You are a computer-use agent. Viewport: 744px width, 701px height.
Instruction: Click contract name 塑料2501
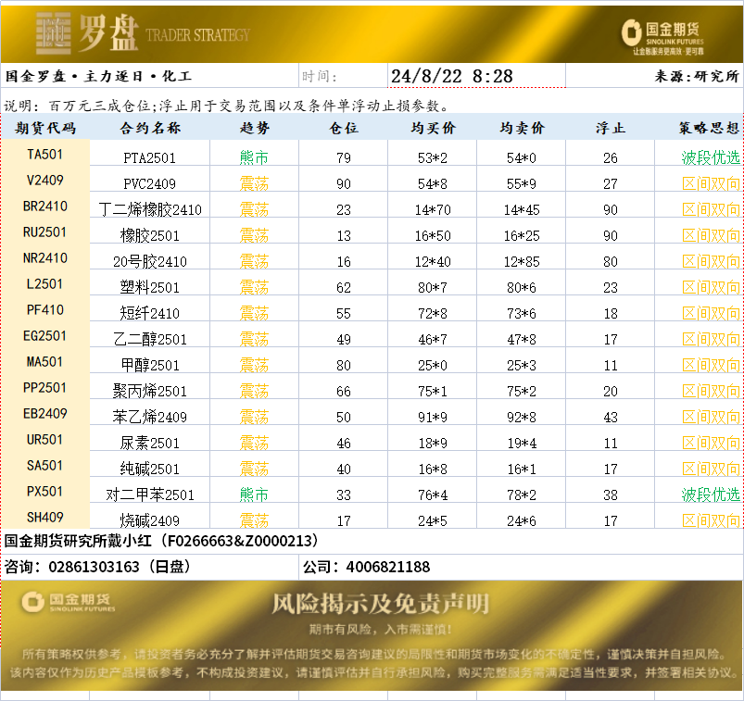(x=150, y=287)
